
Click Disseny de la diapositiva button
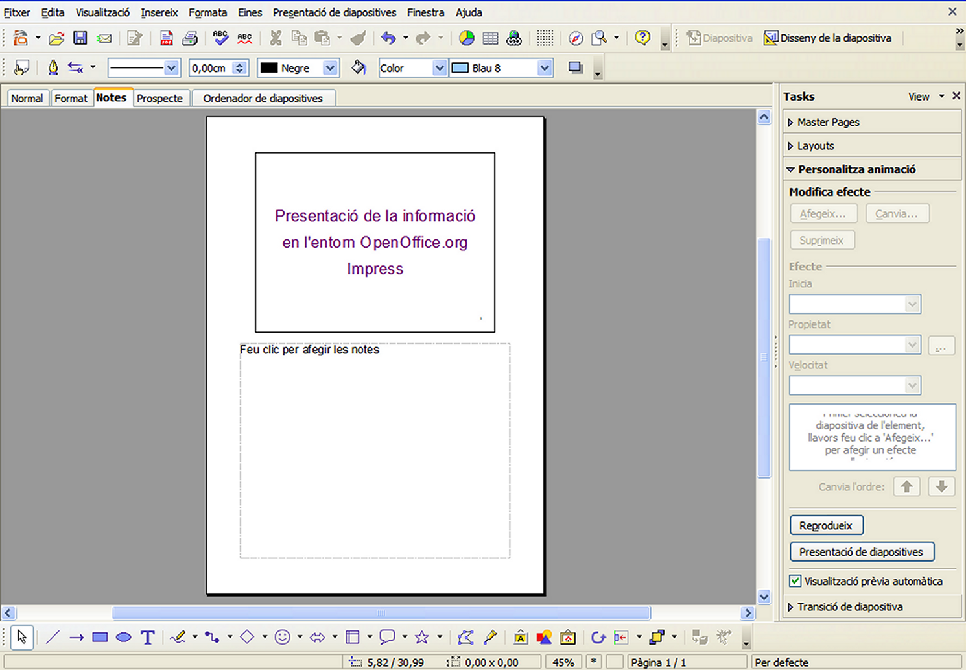pos(827,38)
